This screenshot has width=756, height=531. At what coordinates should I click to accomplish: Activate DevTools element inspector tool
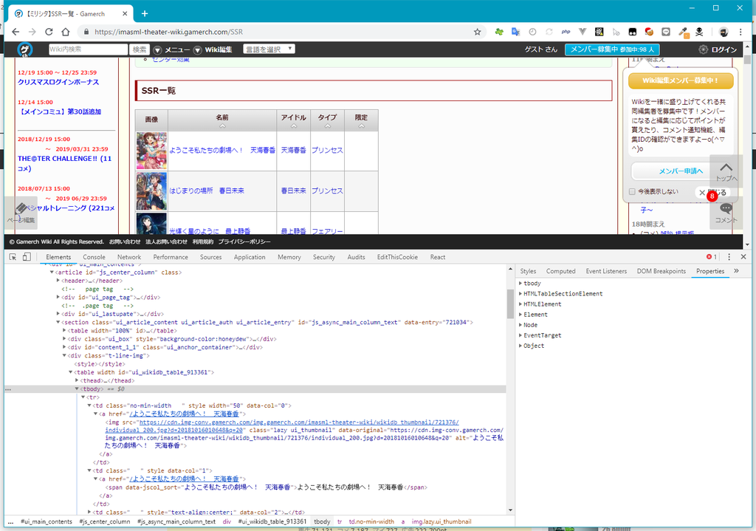(13, 257)
